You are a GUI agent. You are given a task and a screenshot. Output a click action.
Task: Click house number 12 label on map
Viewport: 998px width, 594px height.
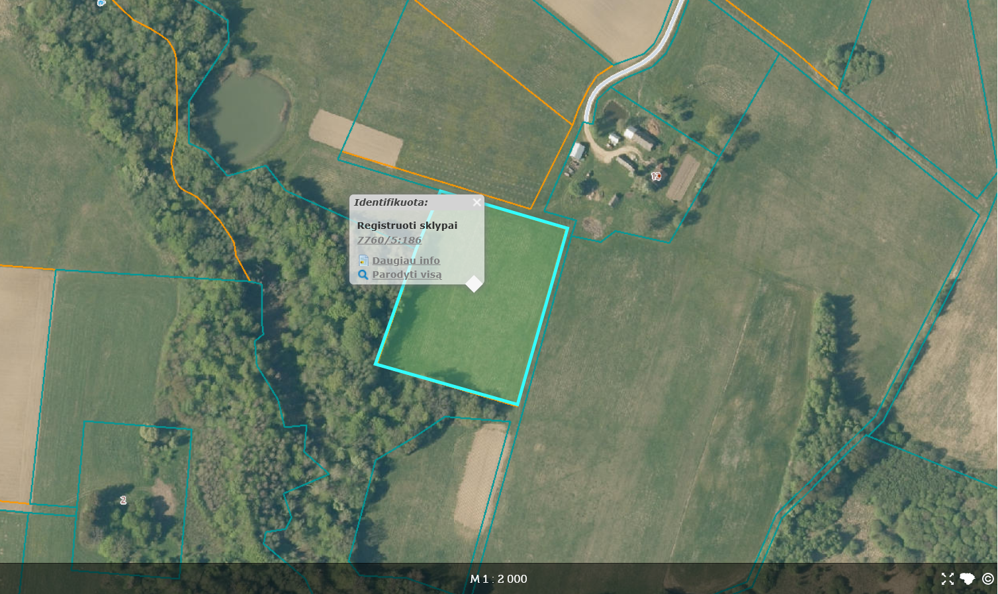pyautogui.click(x=656, y=176)
